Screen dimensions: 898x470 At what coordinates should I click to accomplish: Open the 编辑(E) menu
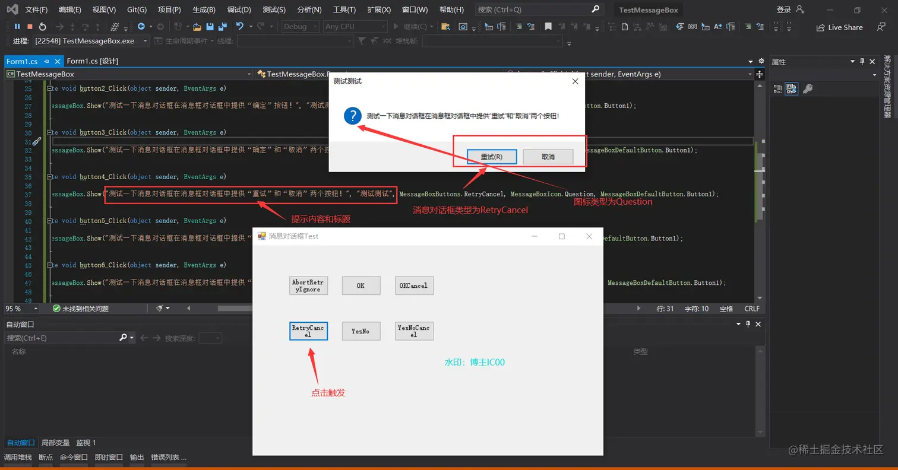70,9
